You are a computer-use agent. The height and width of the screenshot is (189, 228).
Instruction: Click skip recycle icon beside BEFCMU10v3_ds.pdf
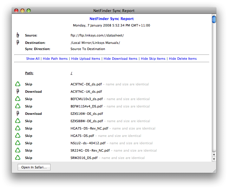click(x=18, y=99)
